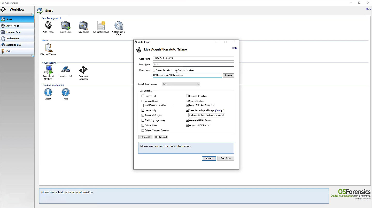Open the Generate Report icon
This screenshot has height=208, width=372.
101,26
